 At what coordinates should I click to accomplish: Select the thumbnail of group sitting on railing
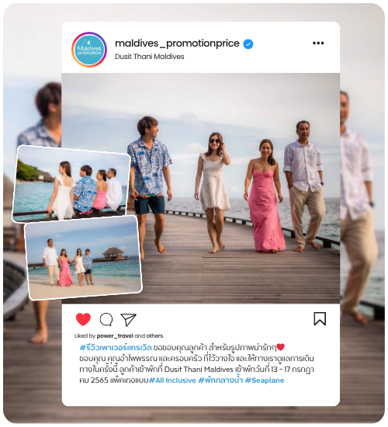(71, 184)
